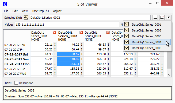The height and width of the screenshot is (103, 175).
Task: Click the icon for DataObj1.Series_0002 in list
Action: [127, 30]
